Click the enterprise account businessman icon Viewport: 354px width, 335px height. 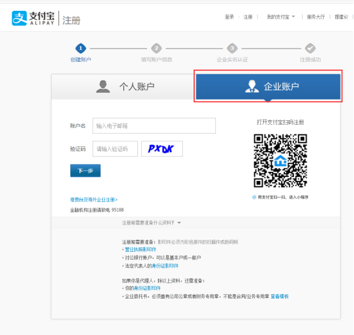252,86
